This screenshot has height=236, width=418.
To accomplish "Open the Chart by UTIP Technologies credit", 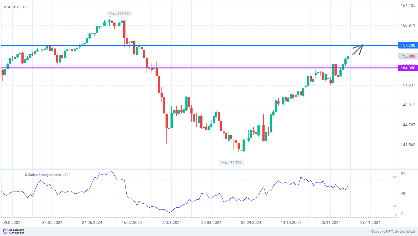I will point(393,231).
